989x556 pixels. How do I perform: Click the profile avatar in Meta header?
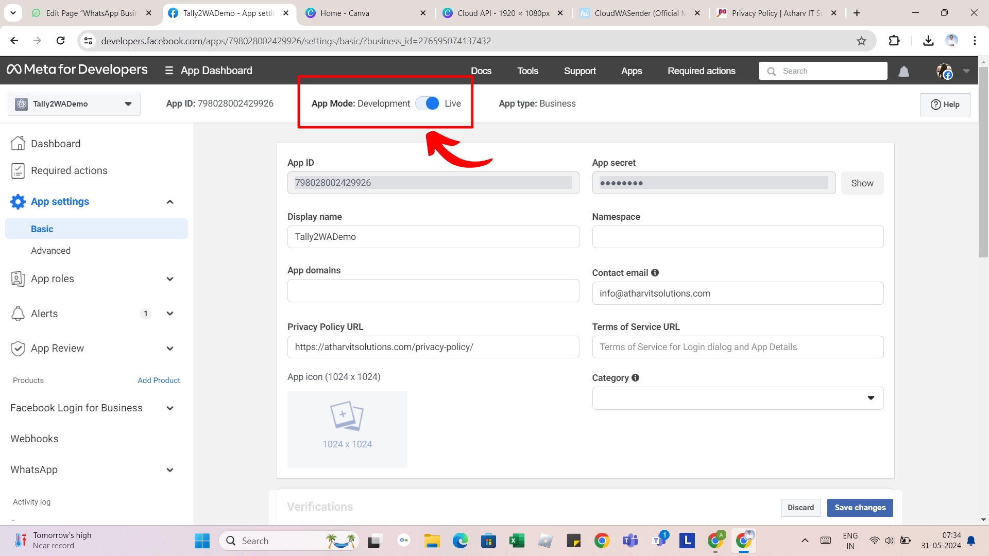(x=944, y=71)
